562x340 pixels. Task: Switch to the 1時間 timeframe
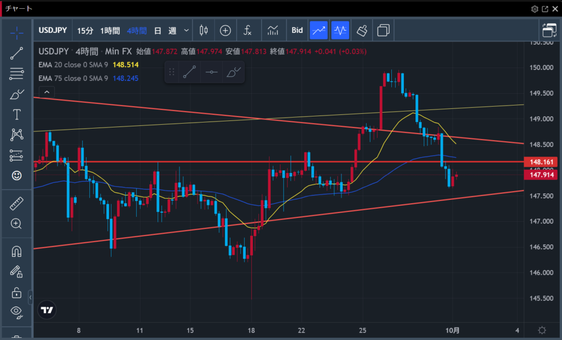coord(110,31)
